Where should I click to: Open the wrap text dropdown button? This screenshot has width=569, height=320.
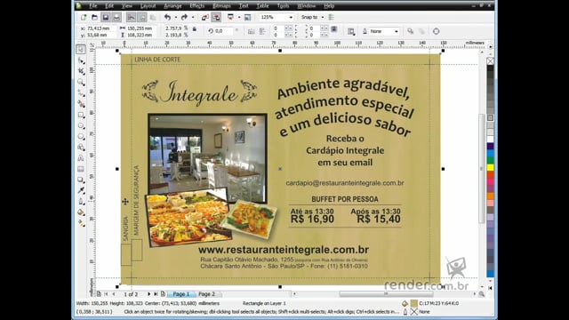351,32
